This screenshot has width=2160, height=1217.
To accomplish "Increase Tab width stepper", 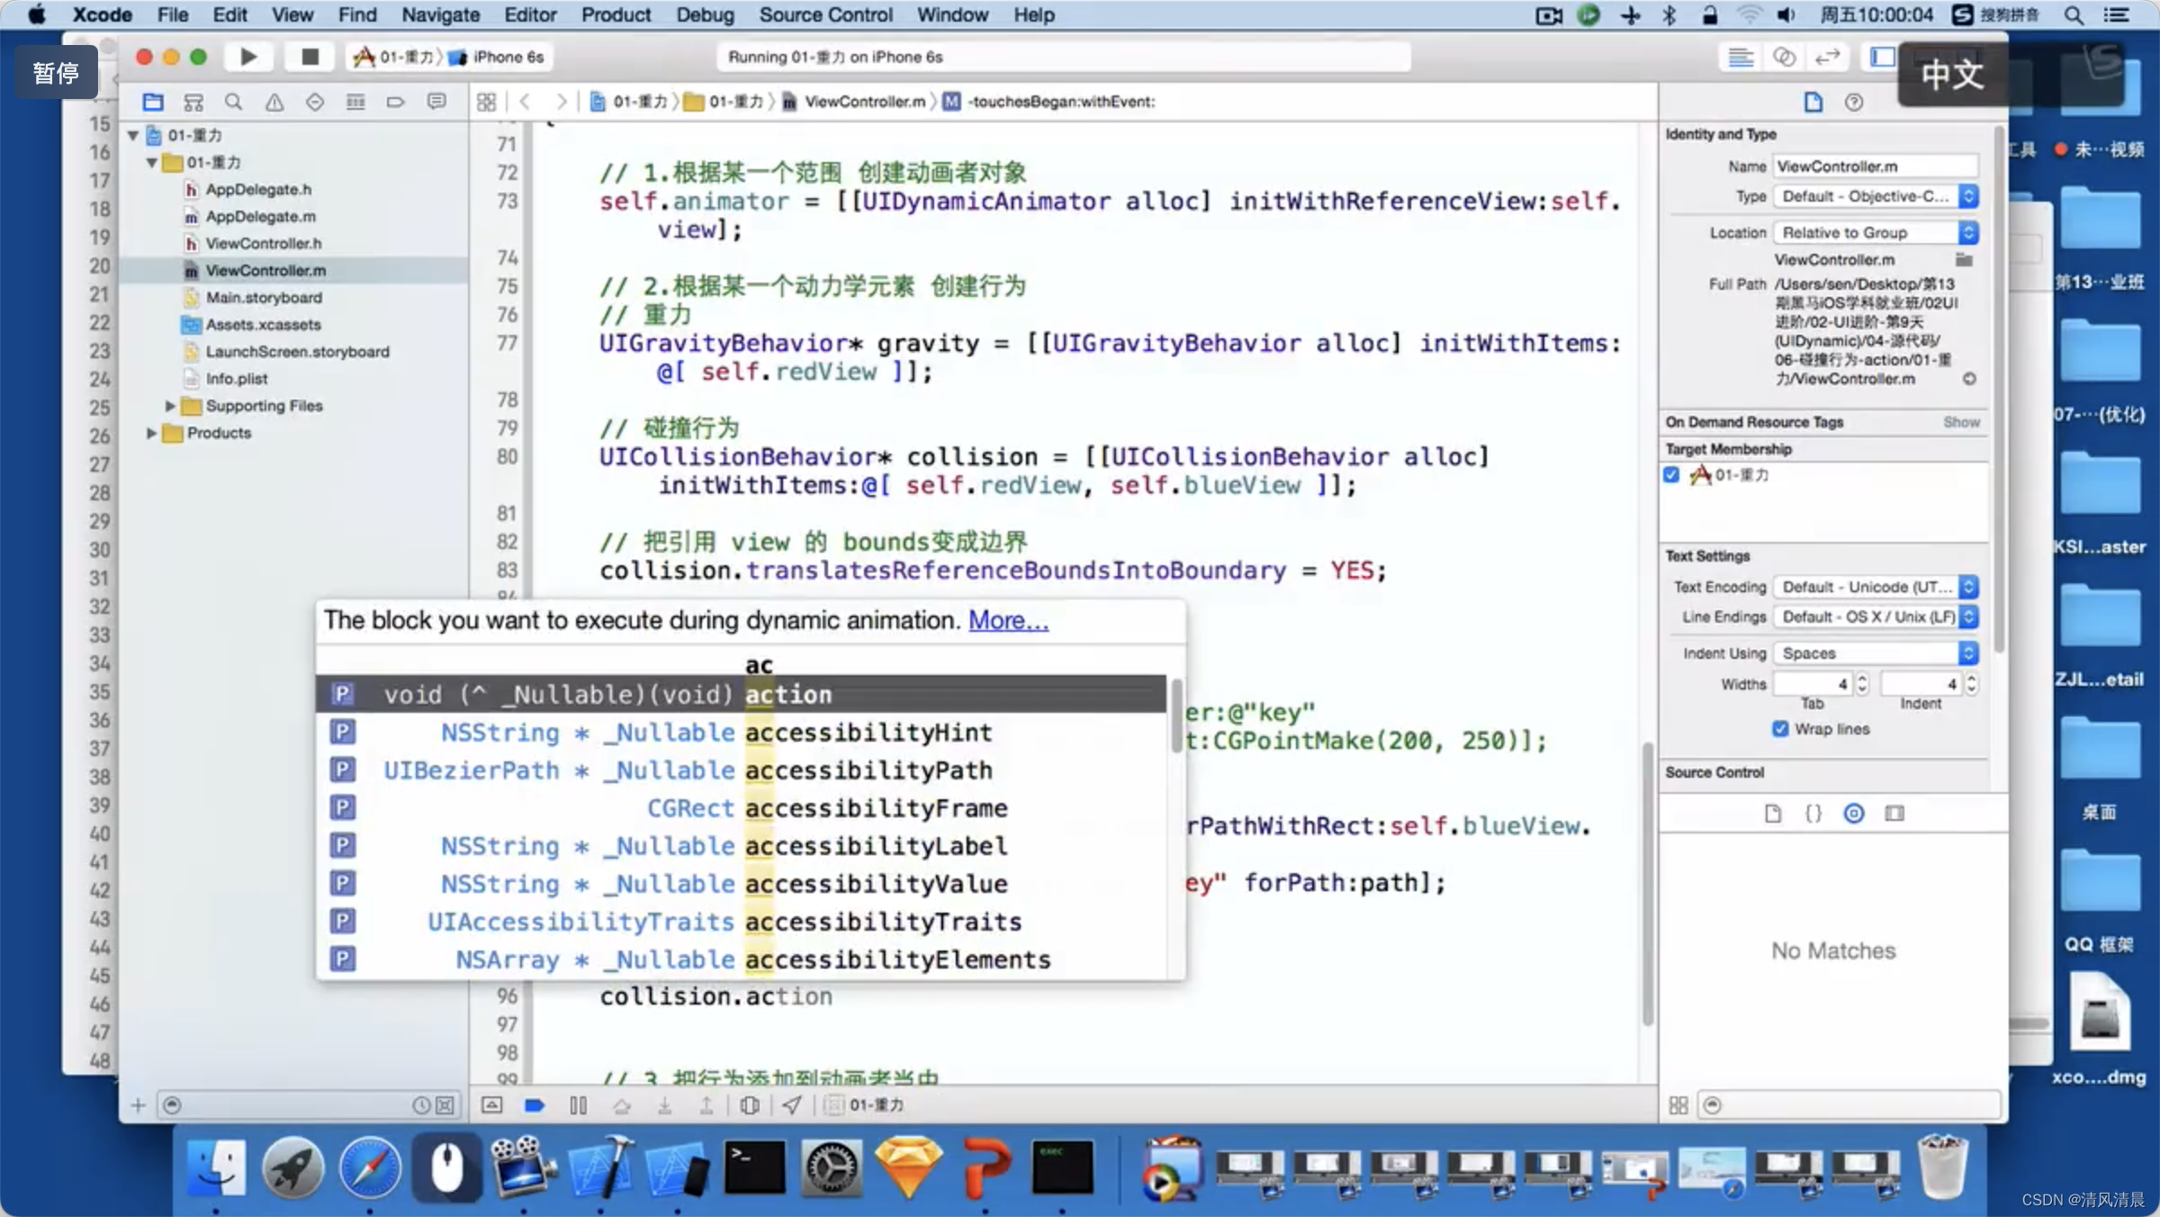I will [x=1862, y=679].
